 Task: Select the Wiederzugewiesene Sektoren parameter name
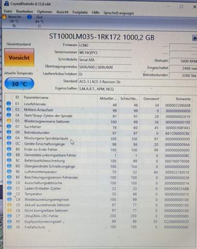(47, 121)
